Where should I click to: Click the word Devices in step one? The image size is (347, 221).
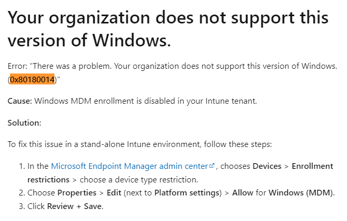[x=267, y=166]
